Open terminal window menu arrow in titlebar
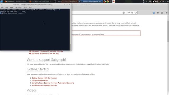Viewport: 169px width, 95px height. tap(2, 5)
